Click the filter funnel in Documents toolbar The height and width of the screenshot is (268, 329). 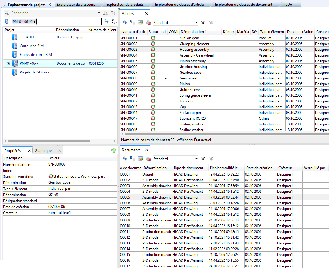(203, 159)
